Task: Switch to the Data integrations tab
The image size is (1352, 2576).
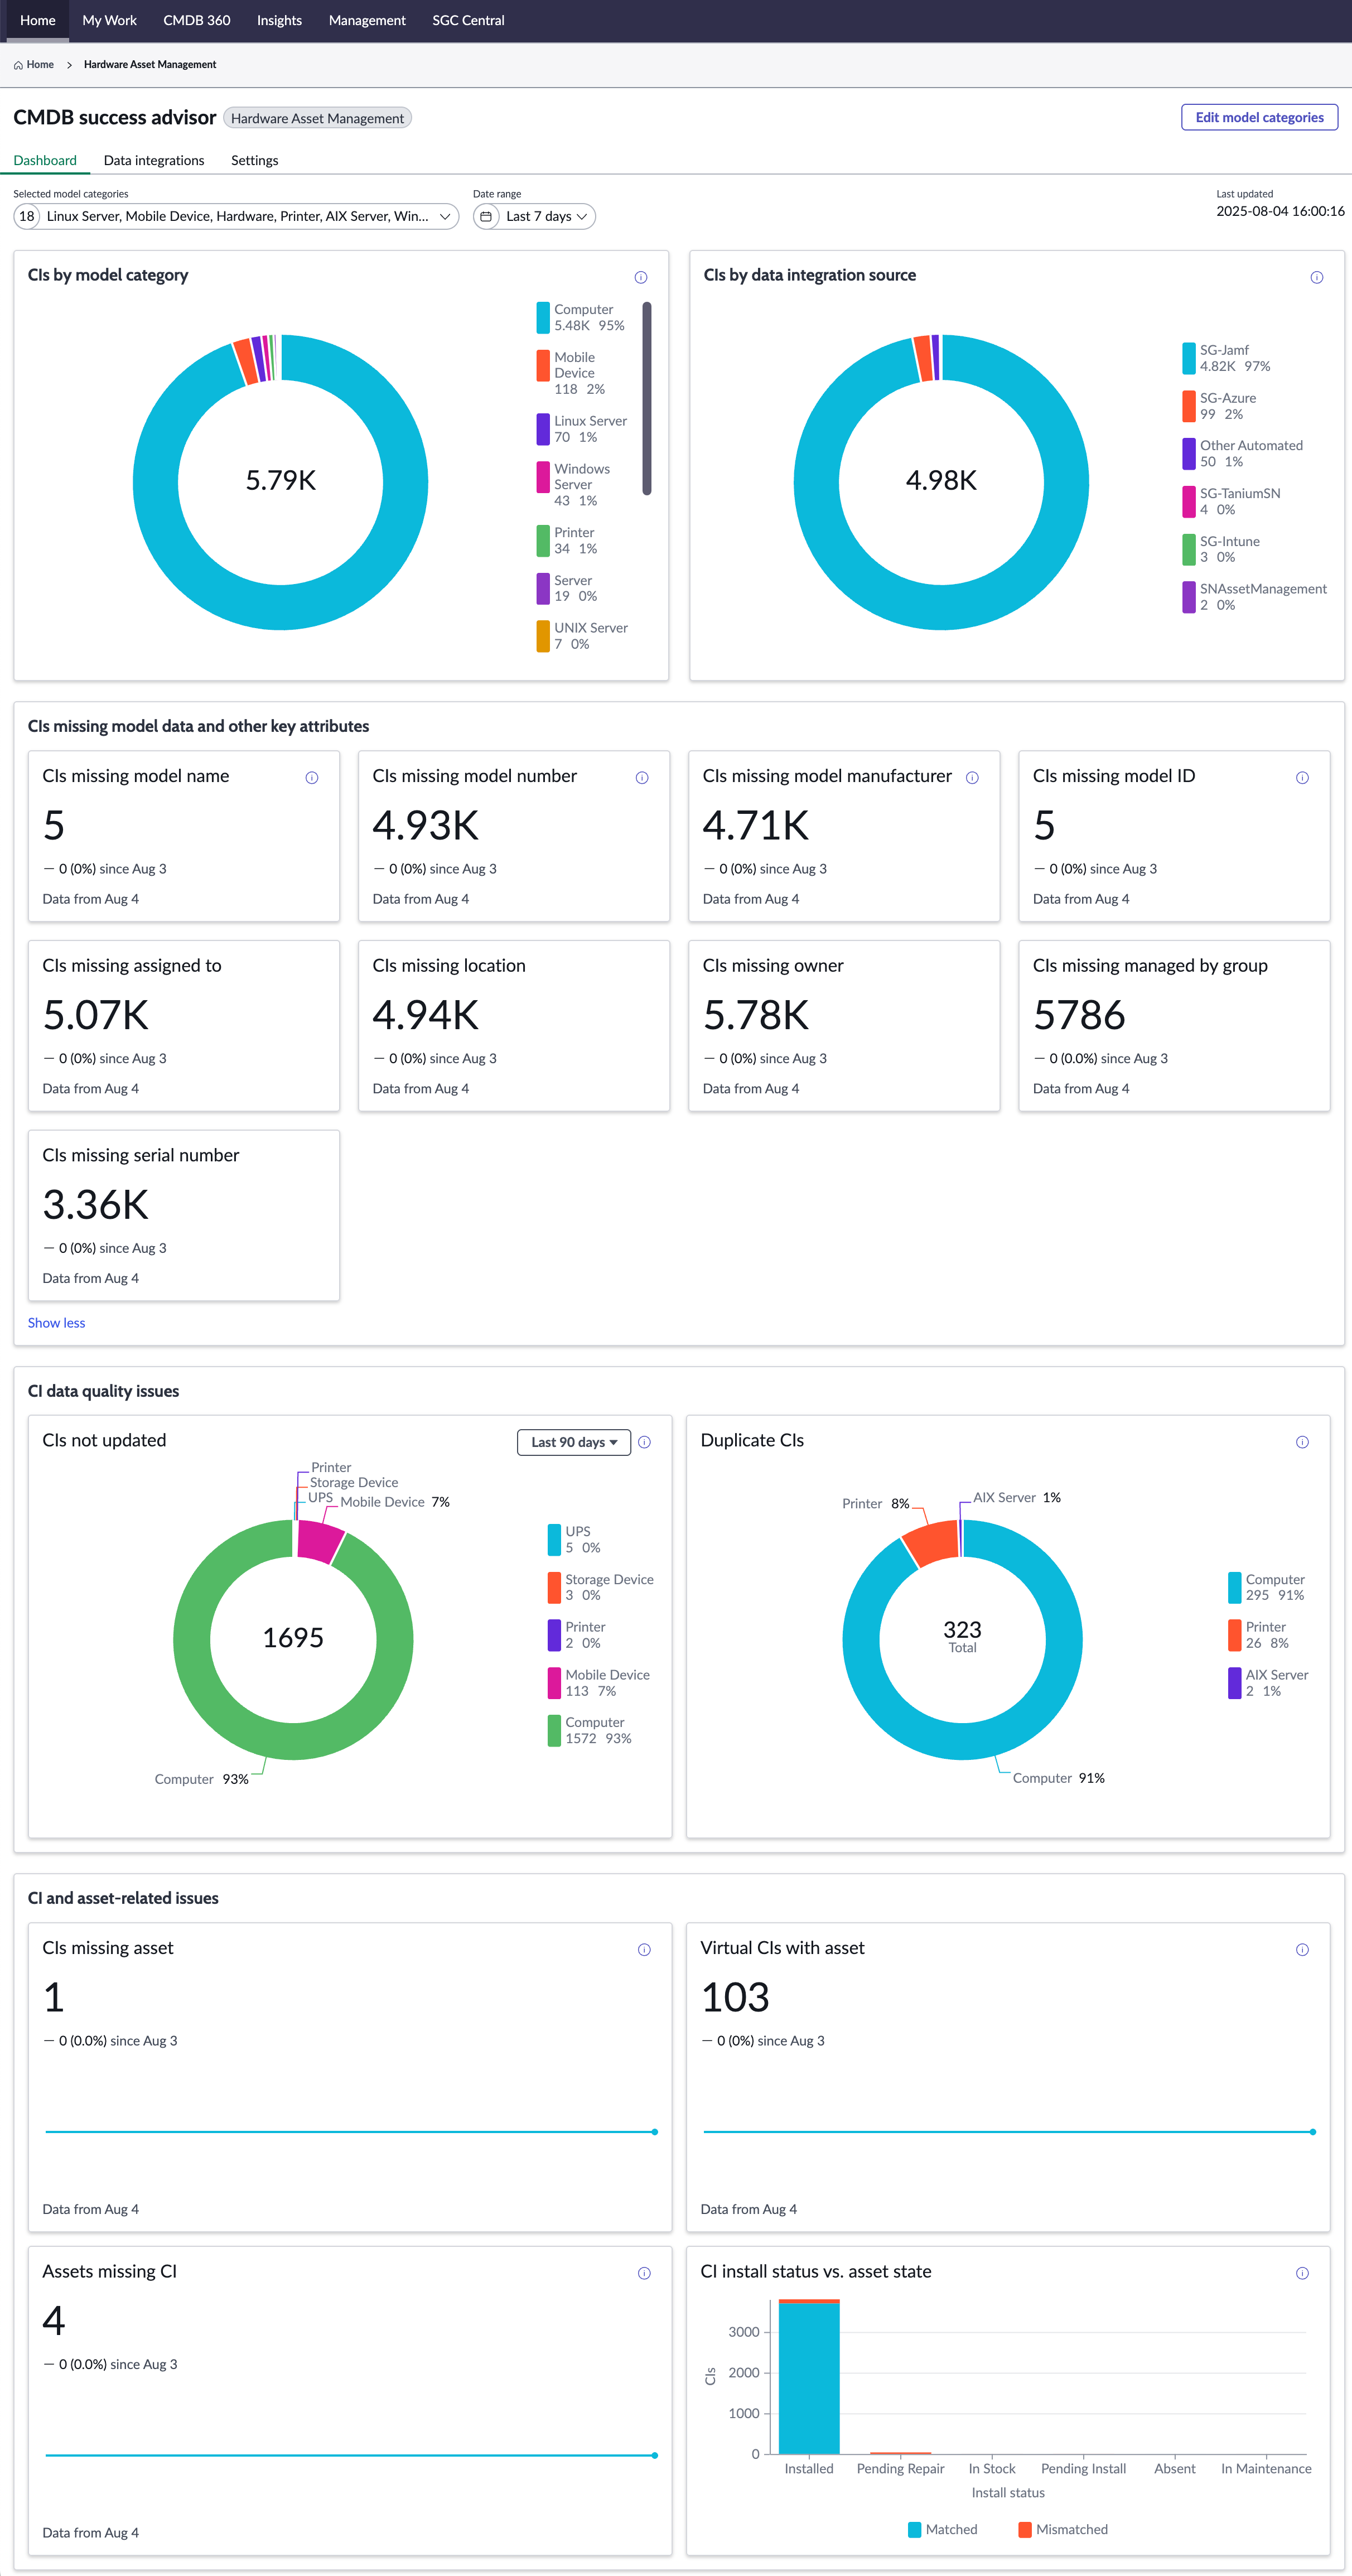Action: tap(154, 160)
